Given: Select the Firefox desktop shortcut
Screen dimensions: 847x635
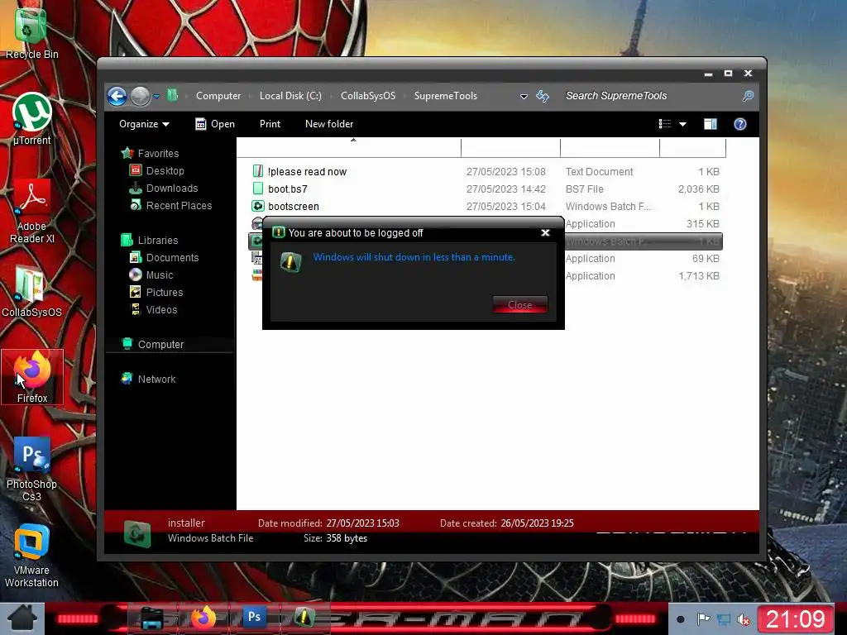Looking at the screenshot, I should point(32,377).
